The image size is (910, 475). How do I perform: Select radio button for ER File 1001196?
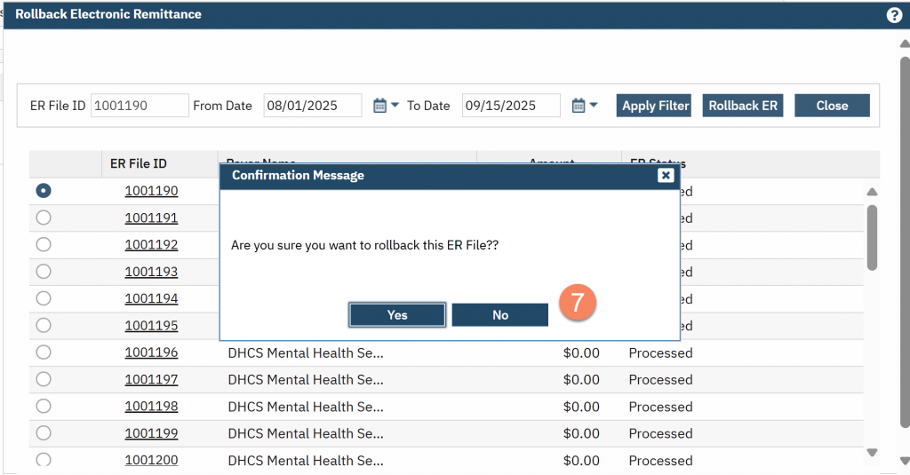[44, 352]
